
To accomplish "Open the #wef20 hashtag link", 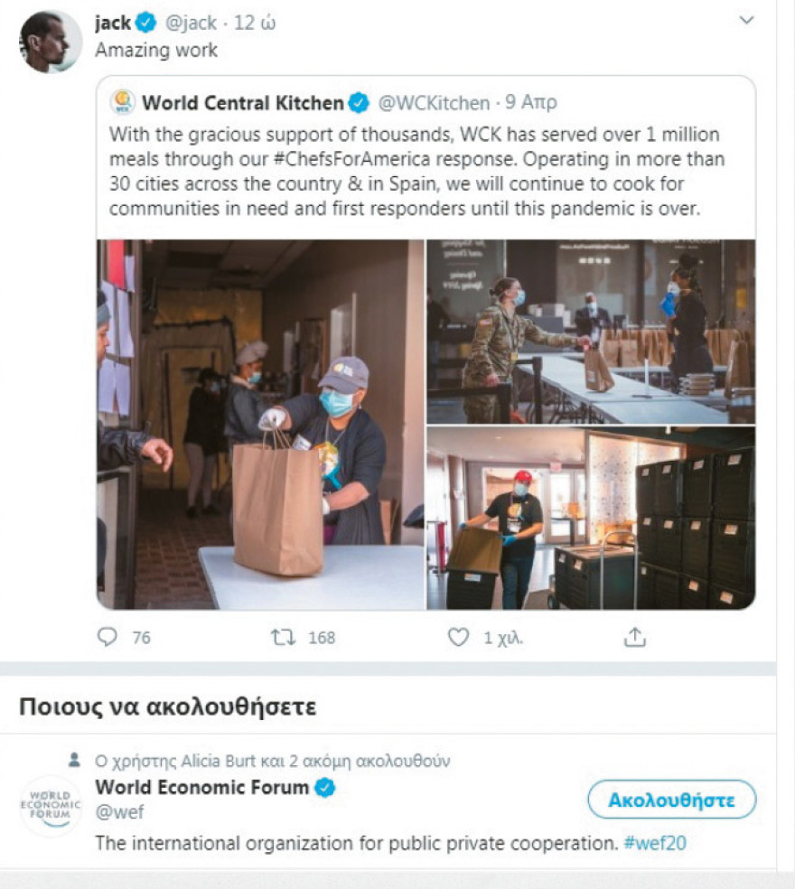I will [654, 843].
